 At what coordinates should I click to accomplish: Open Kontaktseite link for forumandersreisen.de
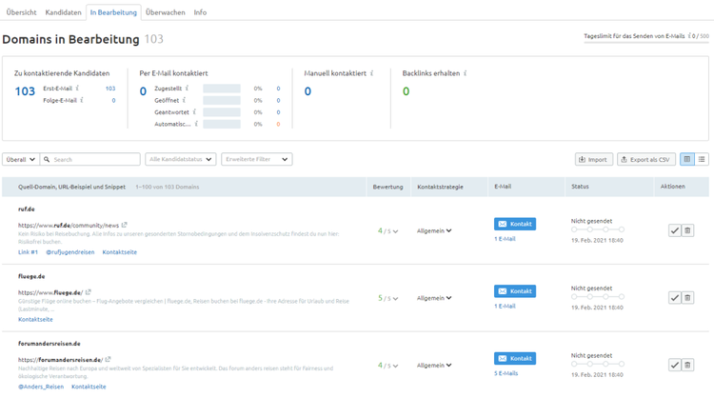[89, 387]
